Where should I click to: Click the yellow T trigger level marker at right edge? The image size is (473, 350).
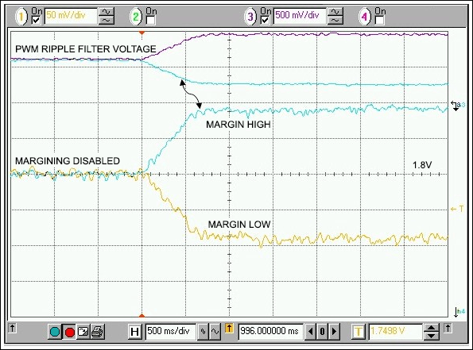click(x=457, y=209)
